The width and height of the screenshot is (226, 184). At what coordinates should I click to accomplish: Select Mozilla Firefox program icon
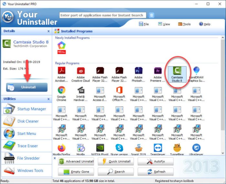[x=62, y=149]
